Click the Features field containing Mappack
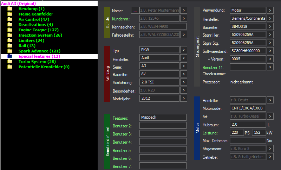Screen dimensions: 281x170 (163, 117)
